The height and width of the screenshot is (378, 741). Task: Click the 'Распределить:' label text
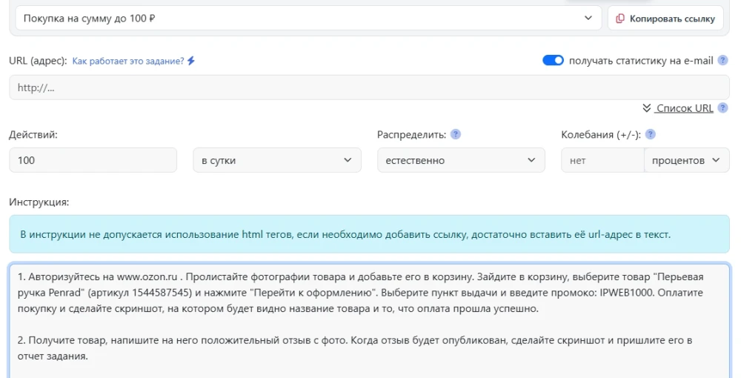coord(411,135)
